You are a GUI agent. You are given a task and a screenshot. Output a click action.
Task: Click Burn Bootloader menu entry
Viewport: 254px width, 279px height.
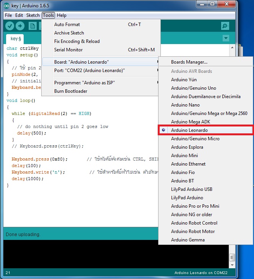[x=100, y=91]
